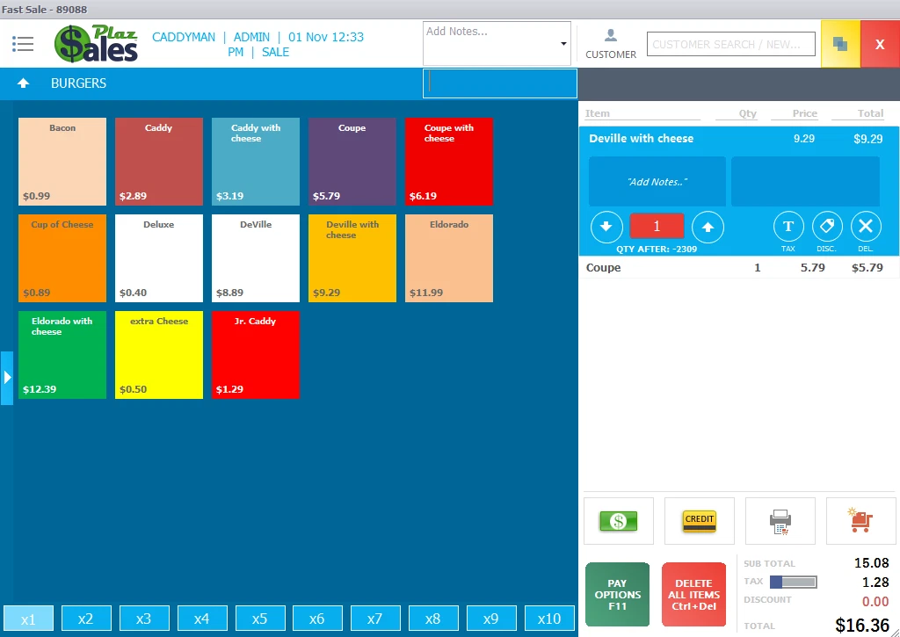Click the cash payment dollar icon
900x637 pixels.
click(x=618, y=521)
